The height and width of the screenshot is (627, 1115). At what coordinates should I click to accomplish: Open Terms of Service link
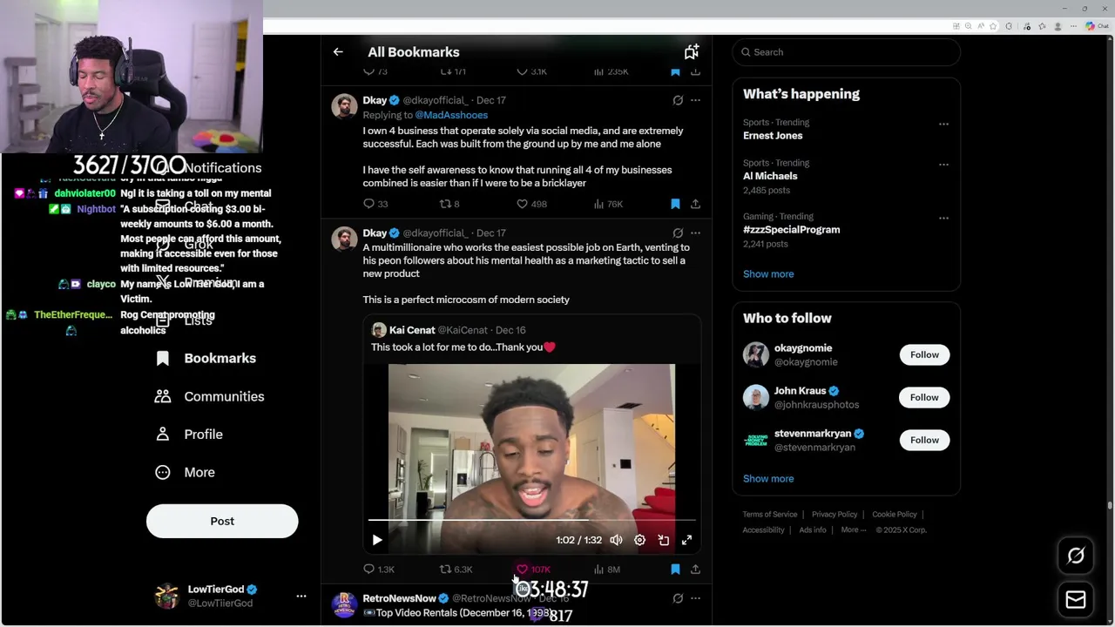point(770,515)
